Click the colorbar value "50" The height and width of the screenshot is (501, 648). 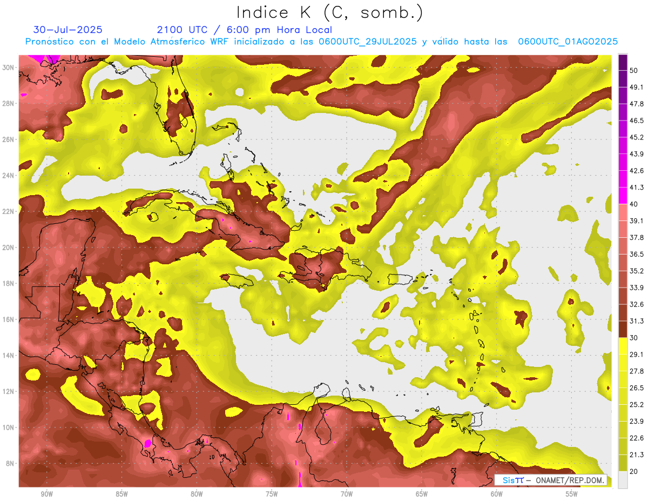634,70
